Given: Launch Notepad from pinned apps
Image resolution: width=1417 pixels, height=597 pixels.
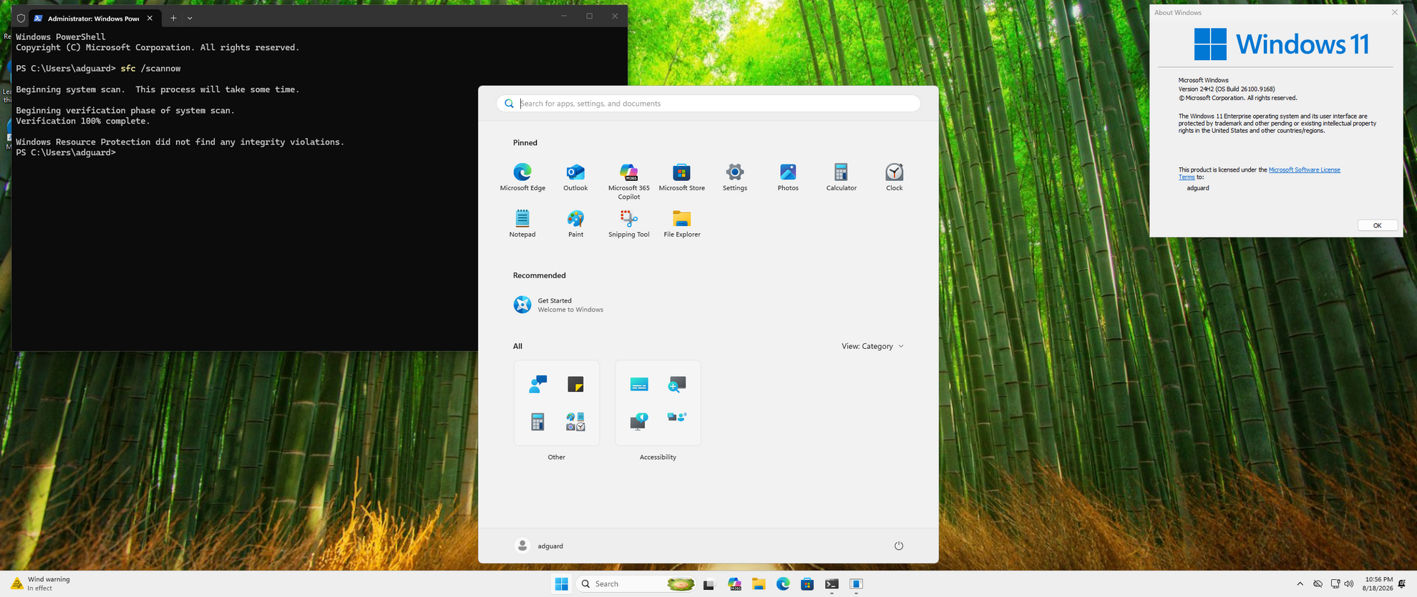Looking at the screenshot, I should tap(522, 224).
